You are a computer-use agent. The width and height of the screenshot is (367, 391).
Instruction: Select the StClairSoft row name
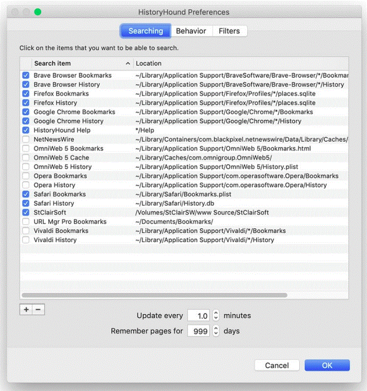[x=50, y=213]
